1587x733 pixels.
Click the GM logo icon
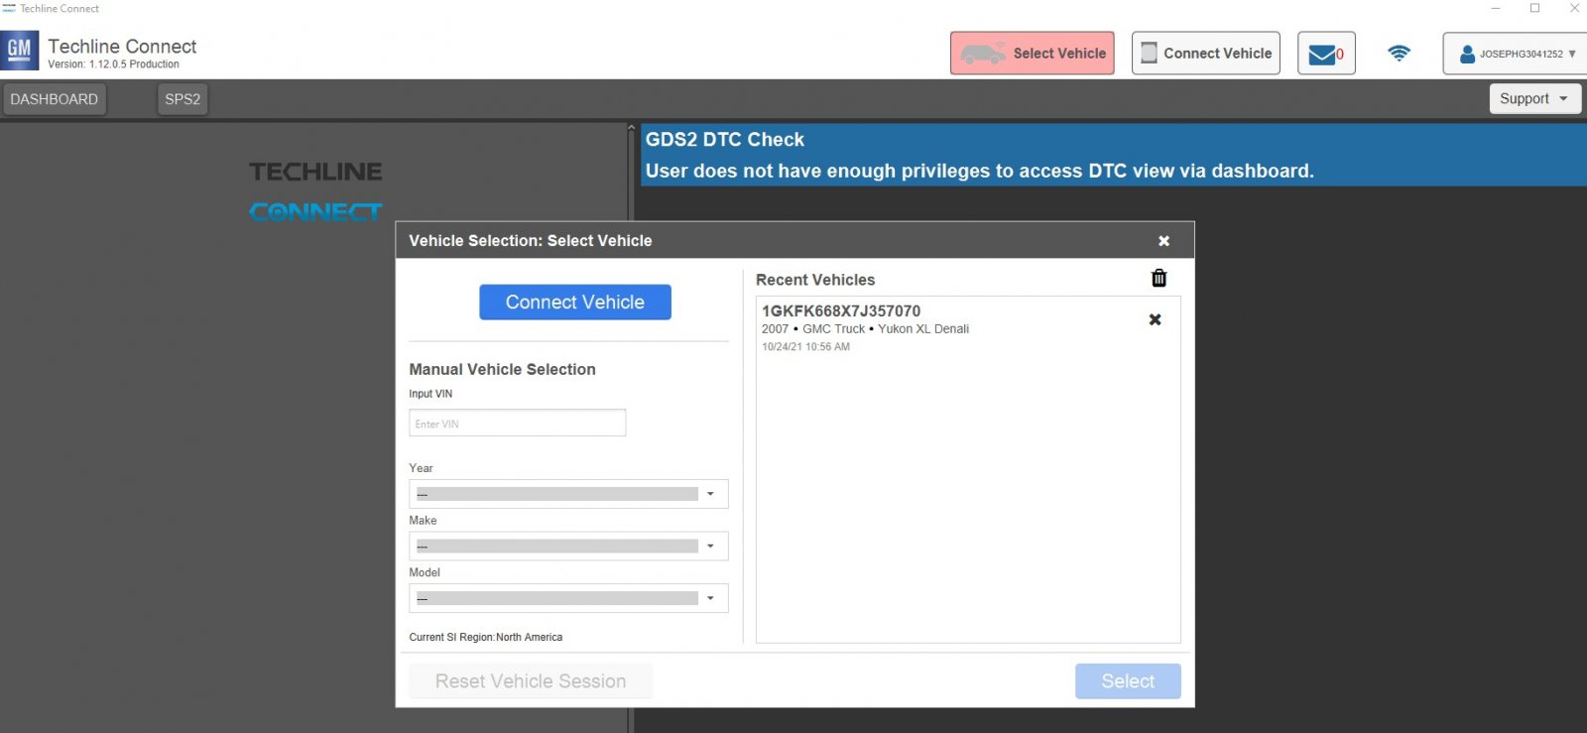coord(20,50)
